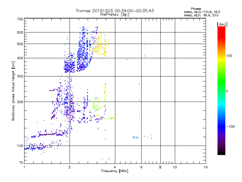
Task: Click the phase colorbar gradient
Action: (221, 91)
